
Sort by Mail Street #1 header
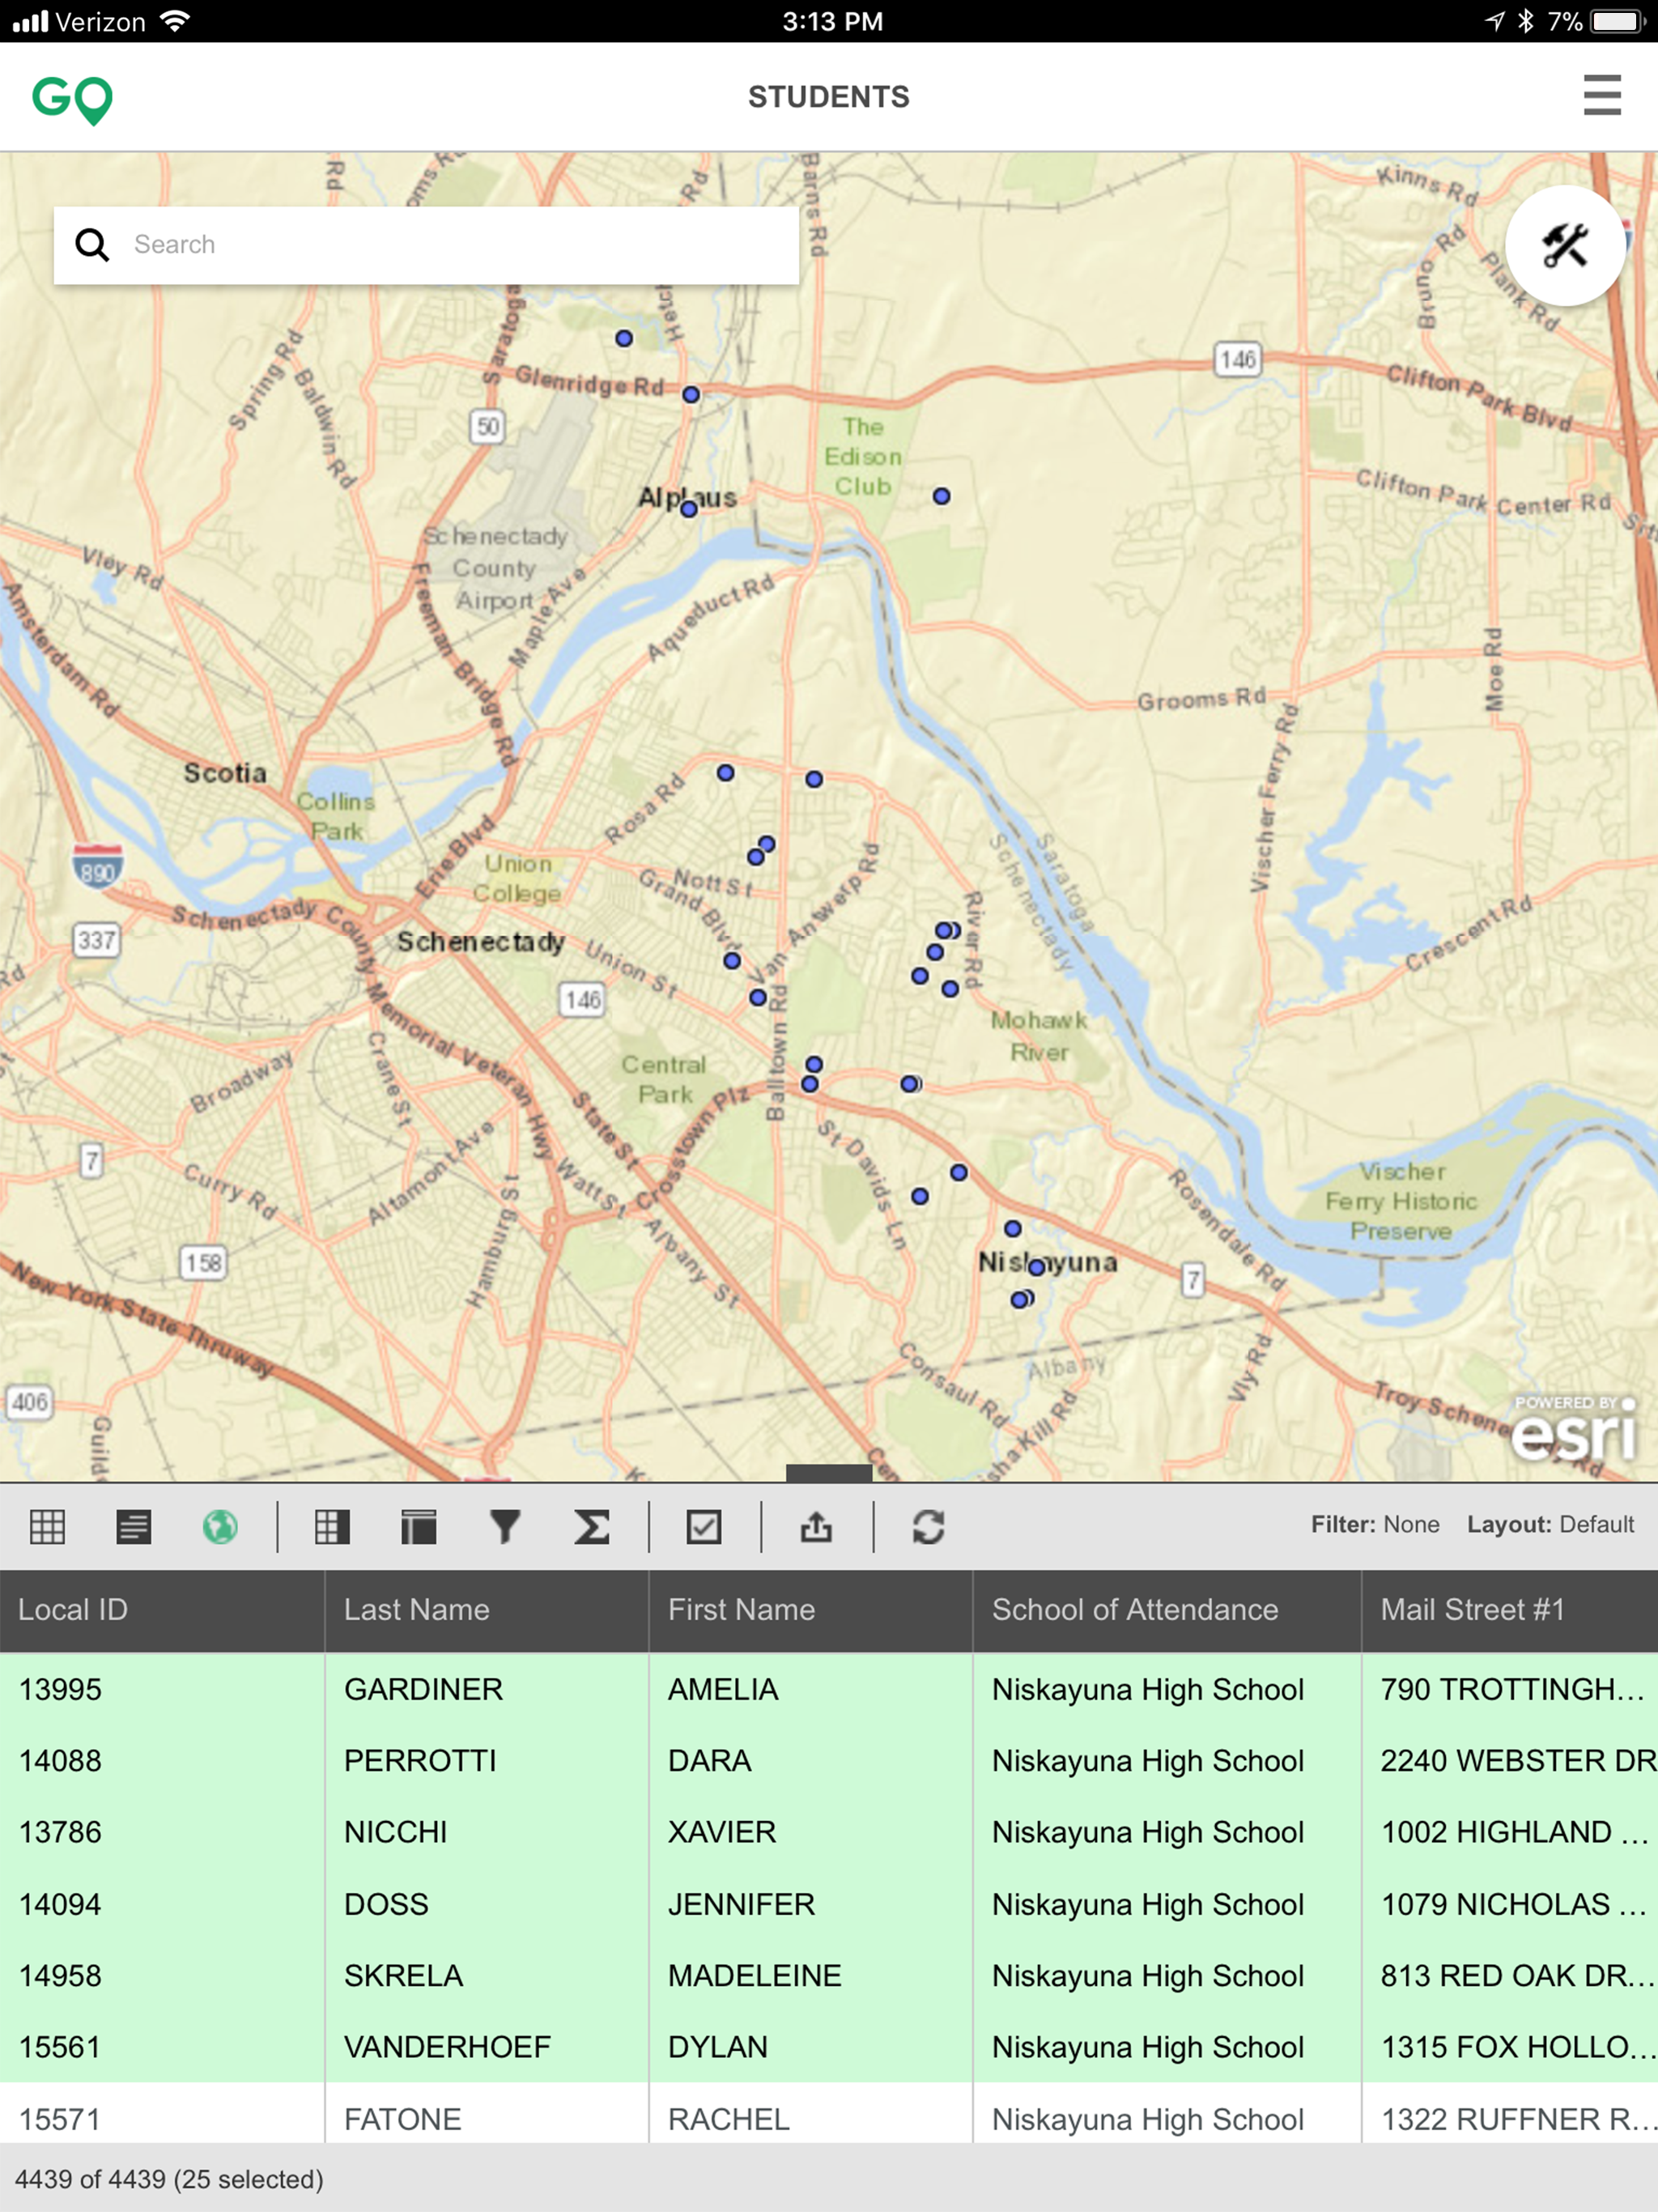point(1510,1610)
